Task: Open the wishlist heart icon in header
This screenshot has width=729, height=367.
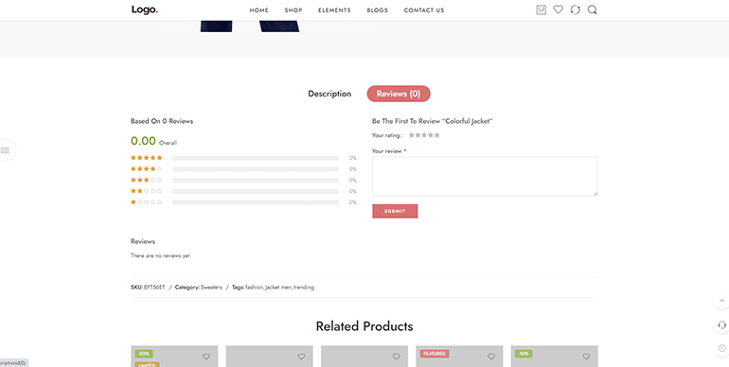Action: tap(558, 9)
